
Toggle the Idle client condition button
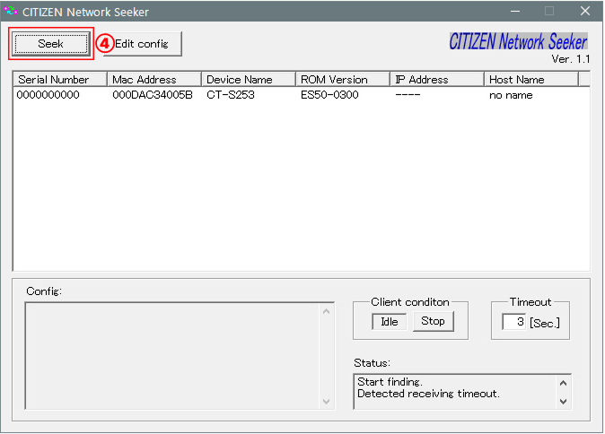(390, 322)
